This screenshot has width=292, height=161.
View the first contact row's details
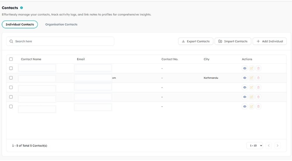pos(245,68)
